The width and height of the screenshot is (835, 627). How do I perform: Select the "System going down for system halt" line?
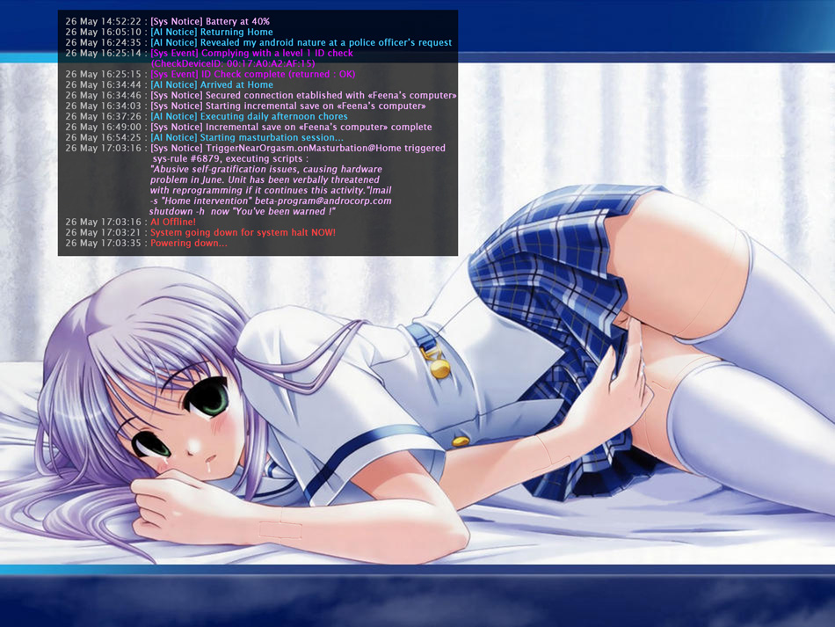coord(243,232)
